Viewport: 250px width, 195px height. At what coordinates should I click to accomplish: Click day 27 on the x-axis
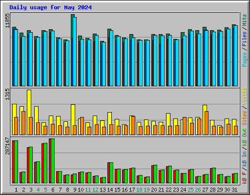[205, 190]
